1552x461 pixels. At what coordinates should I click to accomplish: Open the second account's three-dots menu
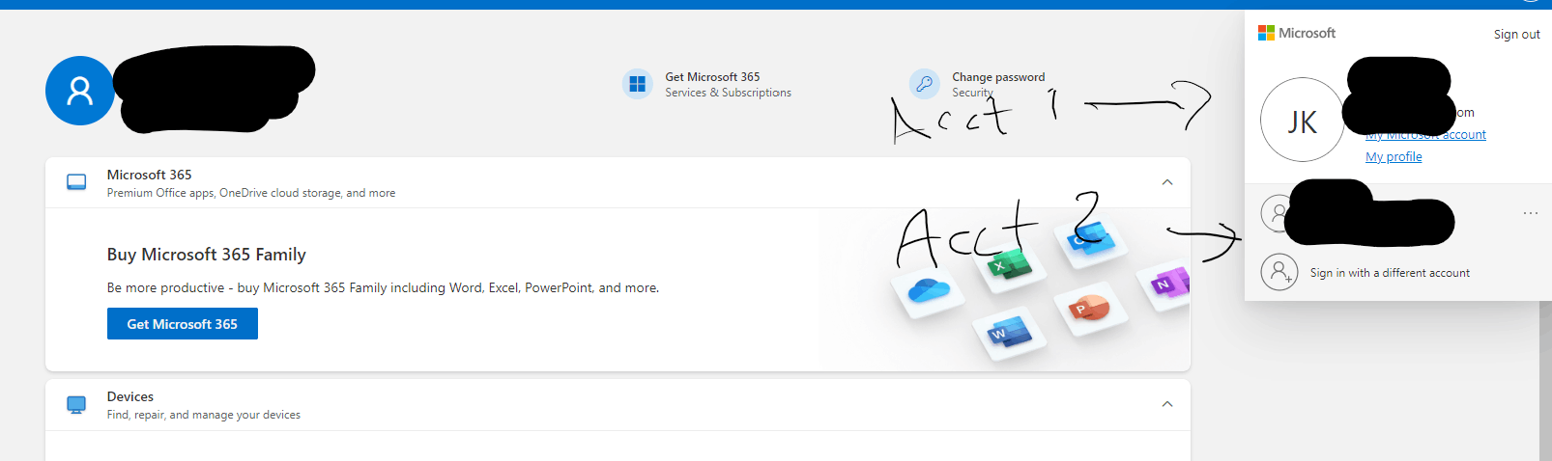(1531, 213)
